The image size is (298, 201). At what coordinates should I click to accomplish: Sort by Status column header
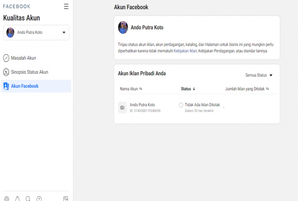(188, 89)
